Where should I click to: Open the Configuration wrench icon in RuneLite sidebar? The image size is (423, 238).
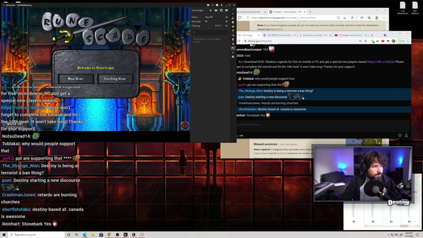pos(233,9)
